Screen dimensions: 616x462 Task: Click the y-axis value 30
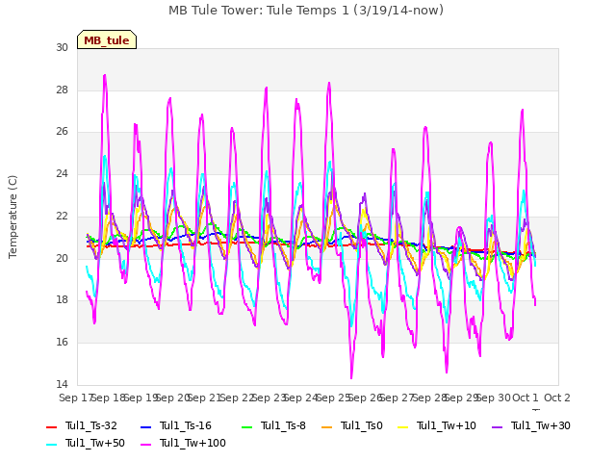[62, 47]
